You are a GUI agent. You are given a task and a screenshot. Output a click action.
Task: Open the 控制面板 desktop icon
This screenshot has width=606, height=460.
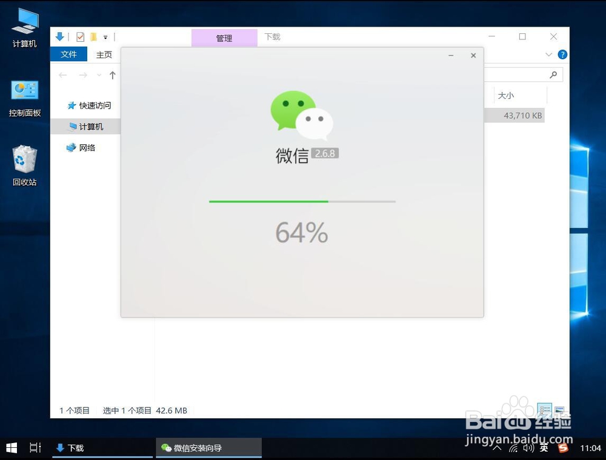pos(25,98)
